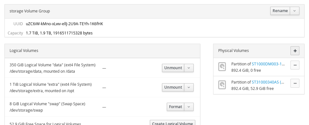Create a new logical volume
The height and width of the screenshot is (125, 309).
click(x=173, y=123)
